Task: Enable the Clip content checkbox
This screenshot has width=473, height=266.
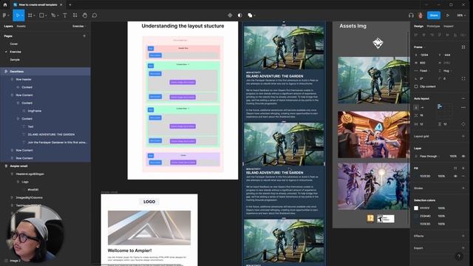Action: (x=416, y=86)
